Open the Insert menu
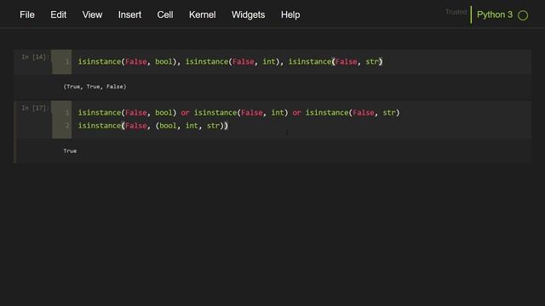 129,15
